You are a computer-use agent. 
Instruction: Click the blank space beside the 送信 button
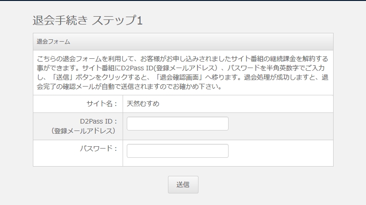259,184
